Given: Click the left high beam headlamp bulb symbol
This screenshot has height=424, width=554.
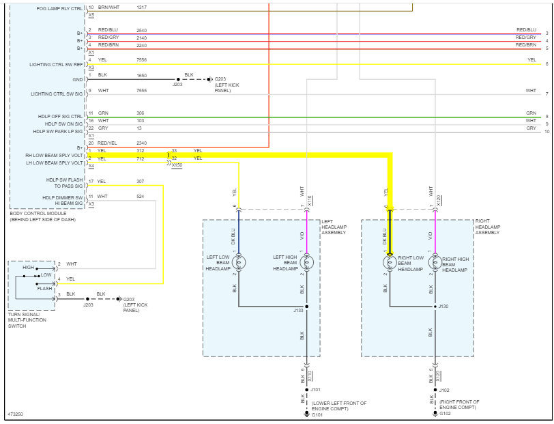Looking at the screenshot, I should pyautogui.click(x=307, y=262).
